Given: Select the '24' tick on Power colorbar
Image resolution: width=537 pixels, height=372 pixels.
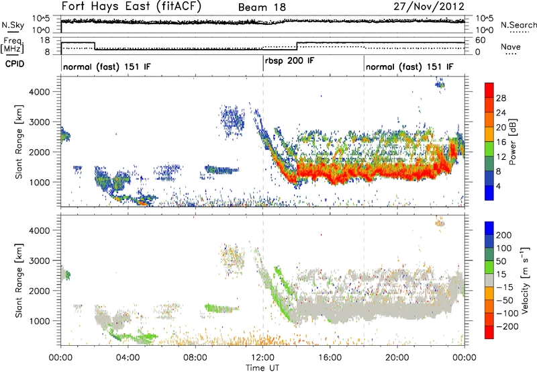Looking at the screenshot, I should tap(501, 113).
